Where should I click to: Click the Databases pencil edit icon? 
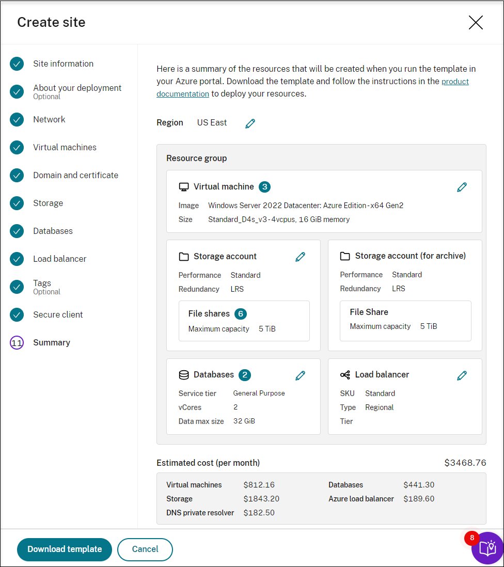[x=300, y=375]
